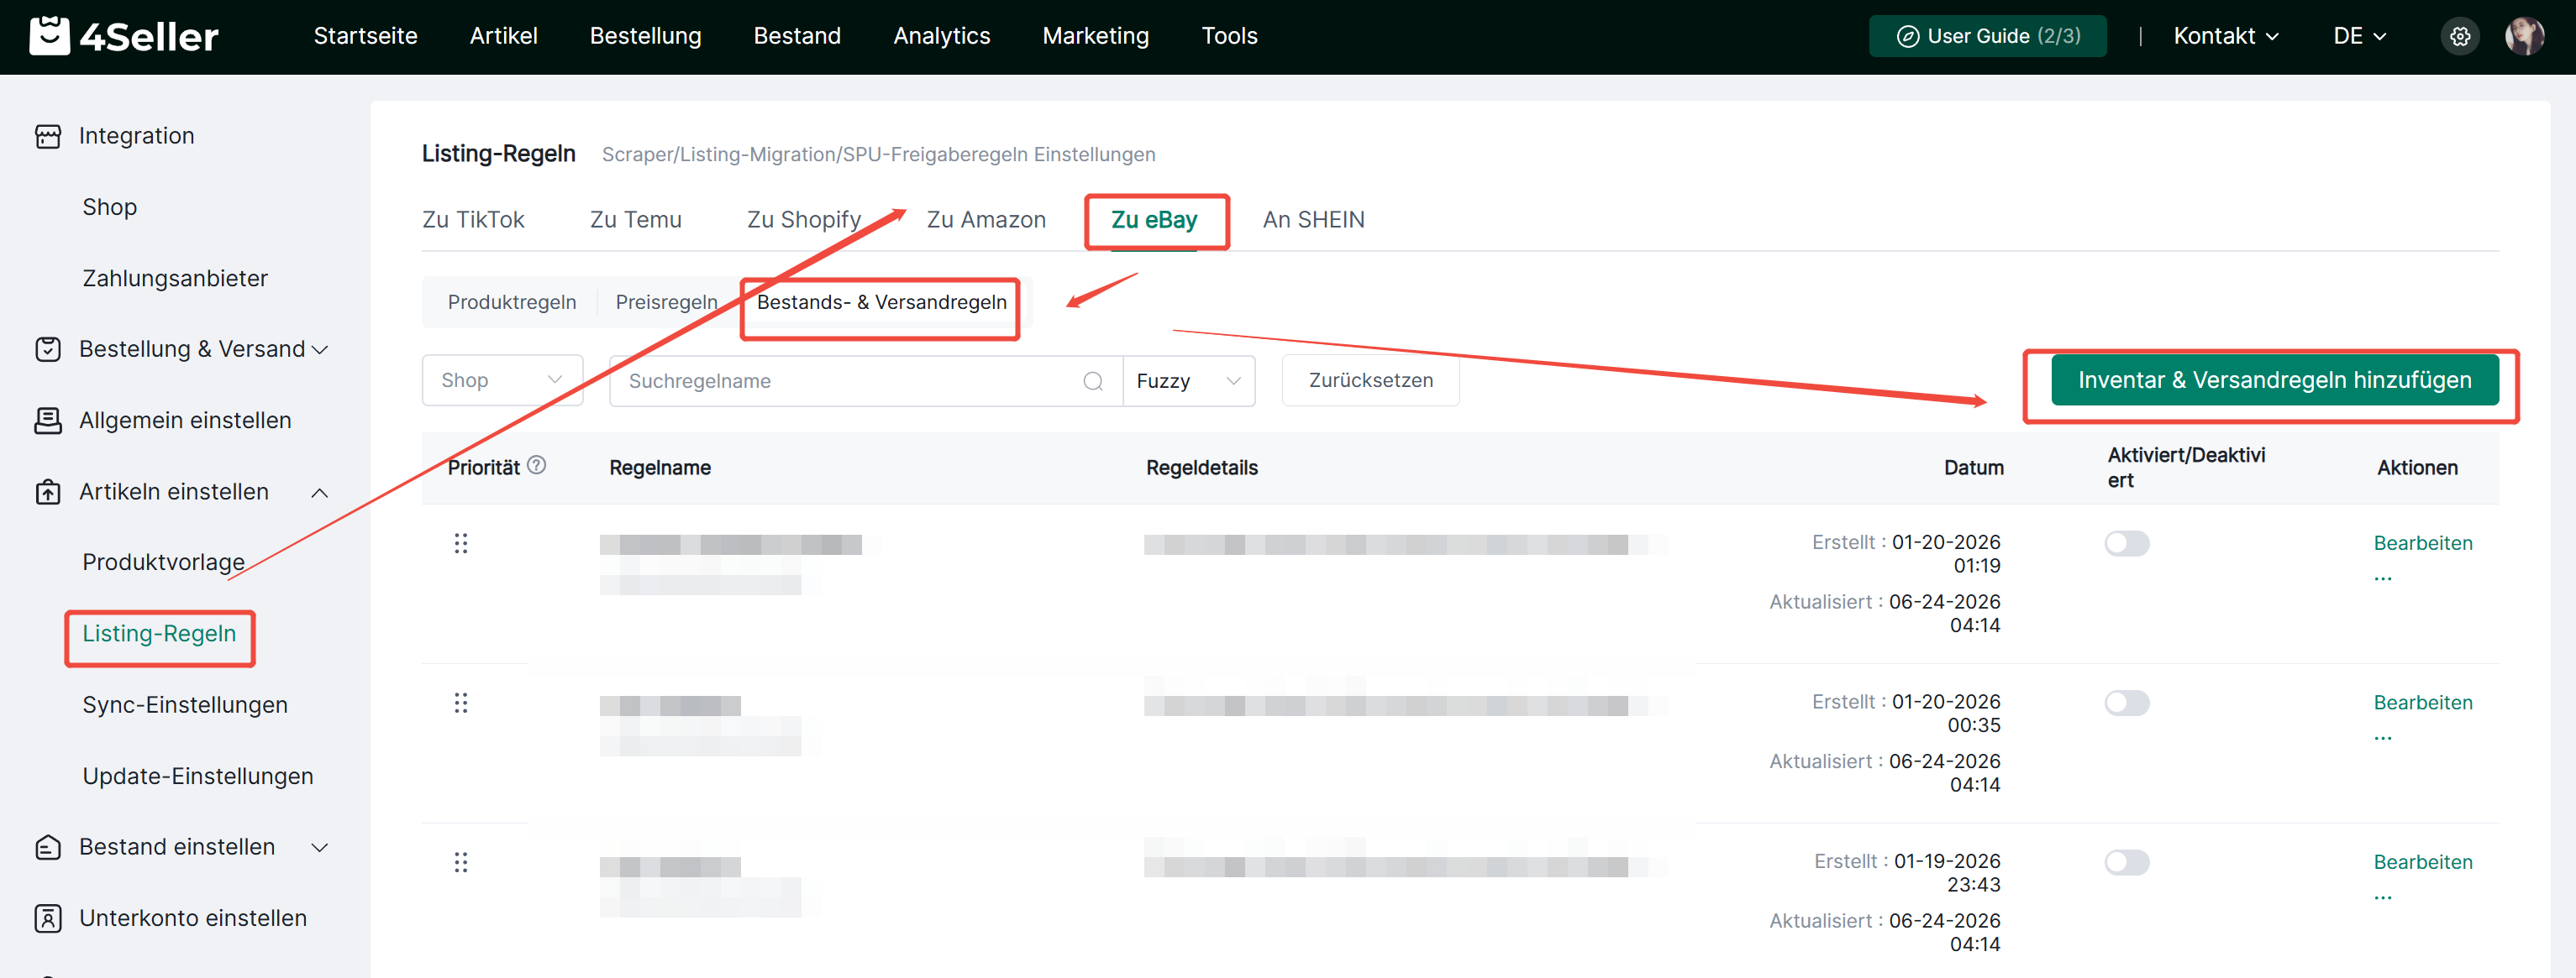The height and width of the screenshot is (978, 2576).
Task: Click the Priorität help question icon
Action: pyautogui.click(x=537, y=464)
